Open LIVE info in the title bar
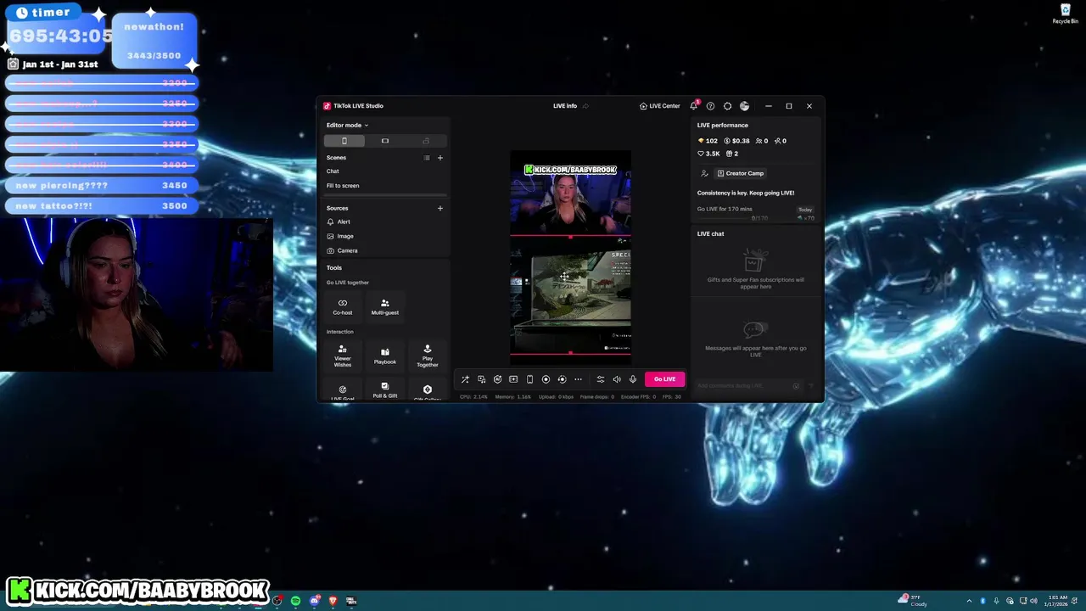This screenshot has height=611, width=1086. (x=565, y=106)
